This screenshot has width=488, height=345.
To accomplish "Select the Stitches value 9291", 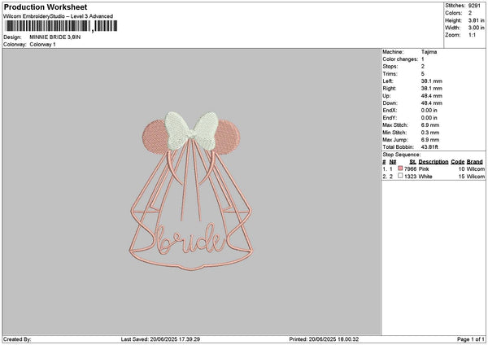I will [x=475, y=6].
